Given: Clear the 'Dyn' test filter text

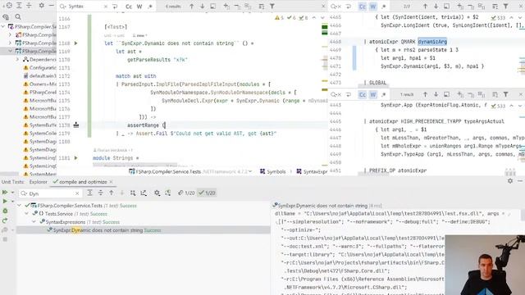Looking at the screenshot, I should pyautogui.click(x=77, y=193).
